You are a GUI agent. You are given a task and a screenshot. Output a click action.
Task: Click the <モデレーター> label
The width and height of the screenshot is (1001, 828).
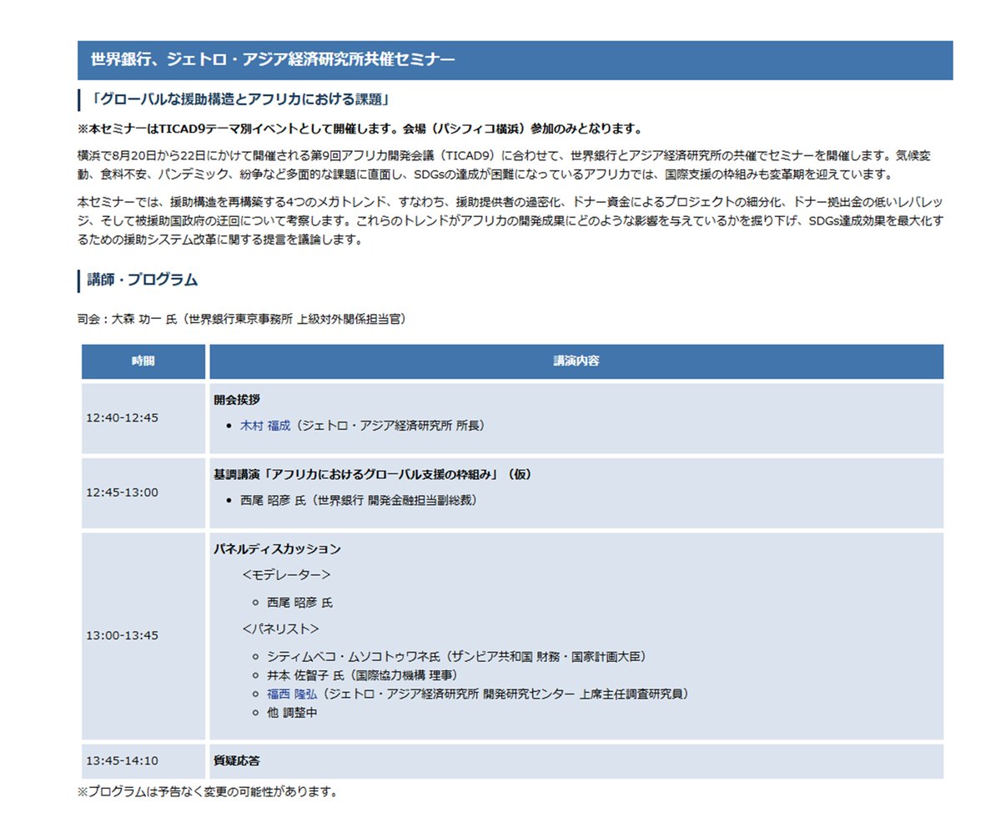(x=286, y=575)
